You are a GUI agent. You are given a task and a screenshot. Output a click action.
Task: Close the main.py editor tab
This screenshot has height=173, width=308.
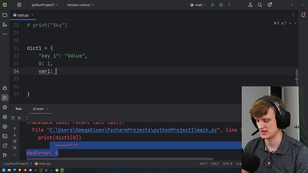click(32, 15)
